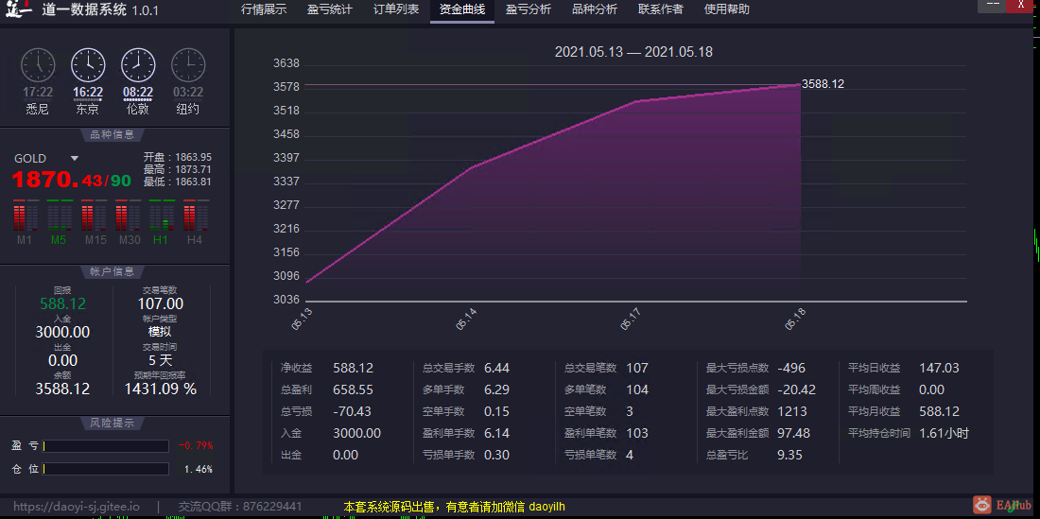The width and height of the screenshot is (1040, 519).
Task: Click the M5 timeframe signal bars
Action: 59,216
